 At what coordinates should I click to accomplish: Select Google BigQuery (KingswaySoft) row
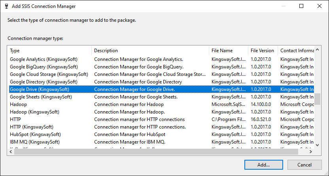pos(161,67)
